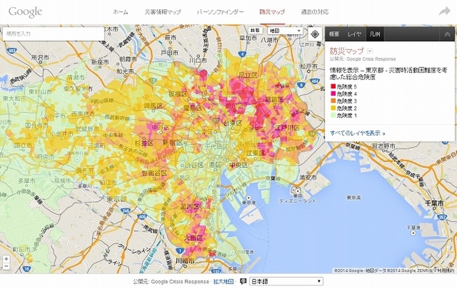Collapse the legend panel with double chevron
The height and width of the screenshot is (289, 457).
(x=447, y=34)
